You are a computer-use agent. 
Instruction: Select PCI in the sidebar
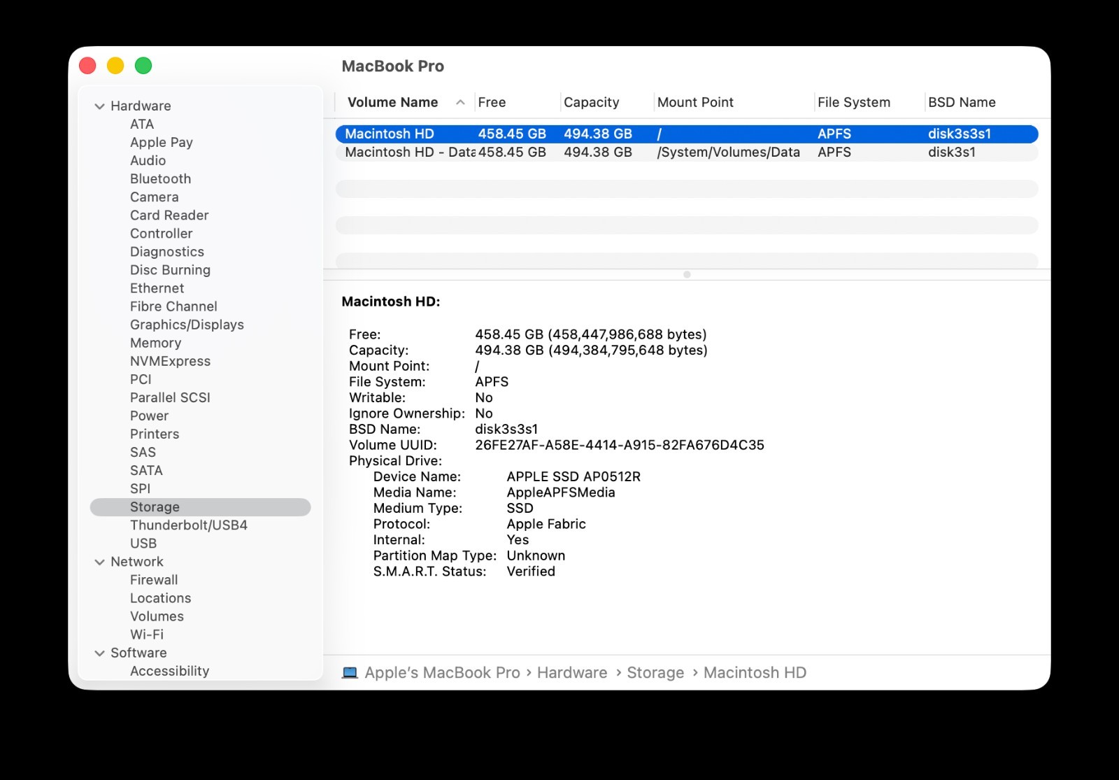[141, 378]
